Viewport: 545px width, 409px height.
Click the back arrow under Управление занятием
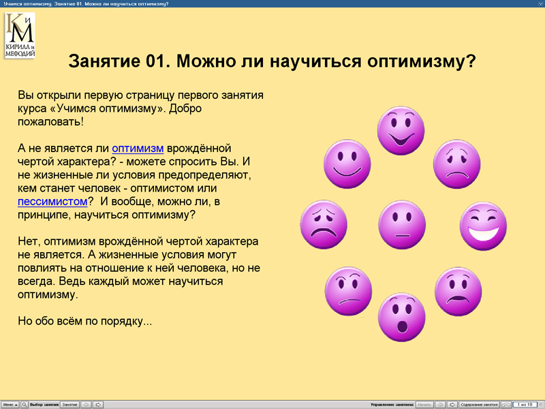(x=439, y=404)
